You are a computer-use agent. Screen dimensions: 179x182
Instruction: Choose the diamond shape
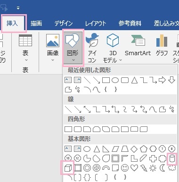pos(134,149)
